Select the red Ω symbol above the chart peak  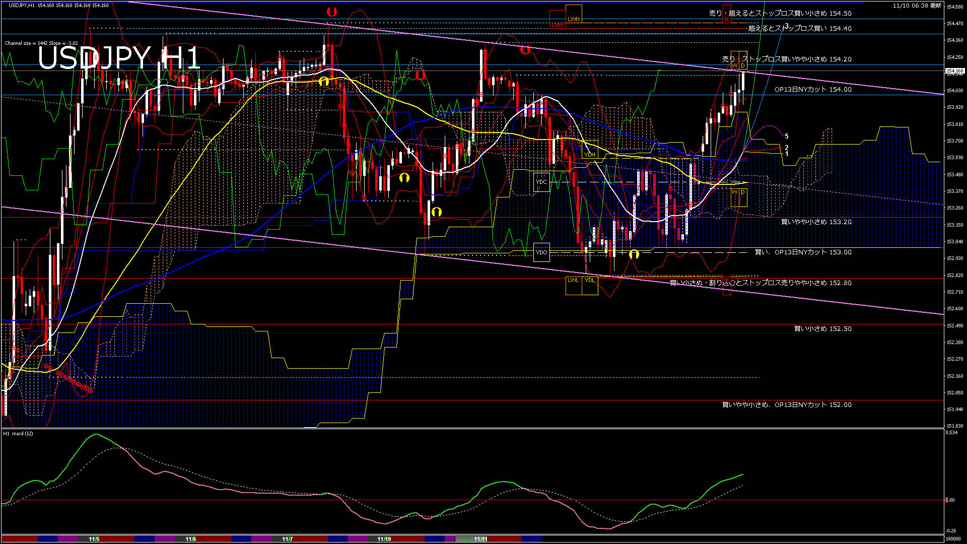click(x=331, y=11)
